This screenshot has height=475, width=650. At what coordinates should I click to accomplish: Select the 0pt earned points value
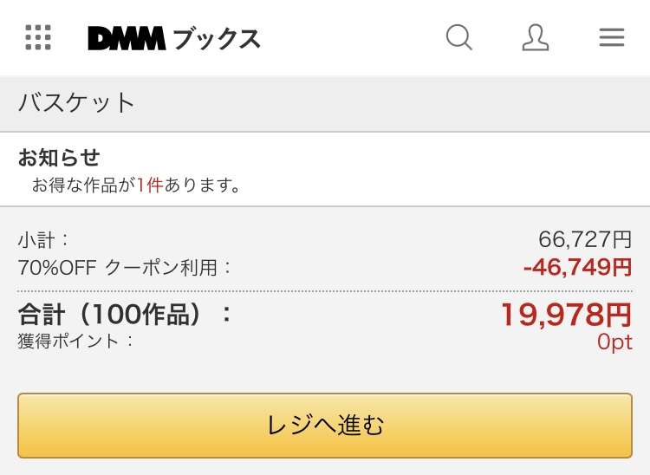tap(614, 342)
